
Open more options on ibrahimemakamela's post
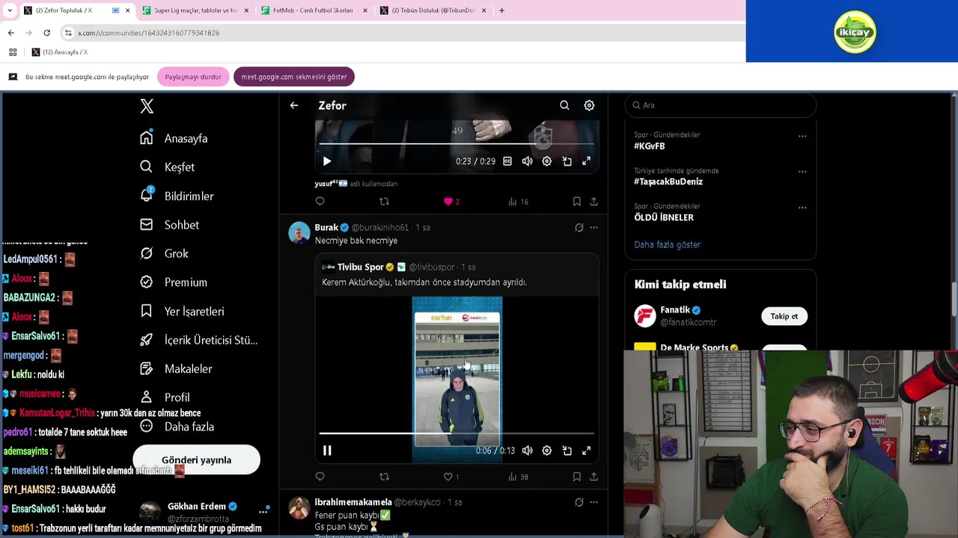click(x=594, y=503)
